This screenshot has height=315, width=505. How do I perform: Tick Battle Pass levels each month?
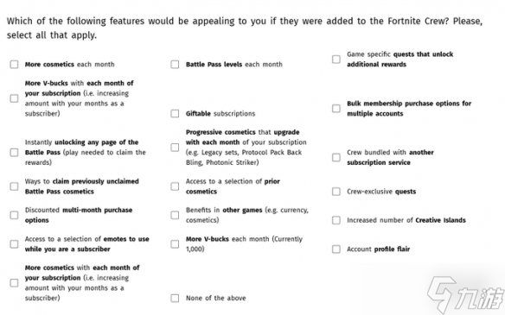click(175, 64)
